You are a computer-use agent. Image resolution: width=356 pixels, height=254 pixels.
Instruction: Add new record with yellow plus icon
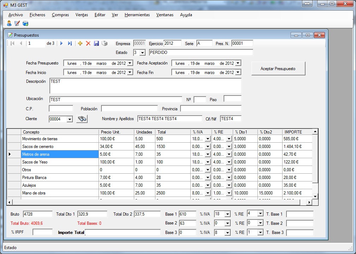80,43
